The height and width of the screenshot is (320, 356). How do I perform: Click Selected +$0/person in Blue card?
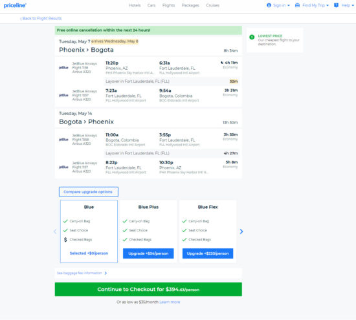pos(89,253)
